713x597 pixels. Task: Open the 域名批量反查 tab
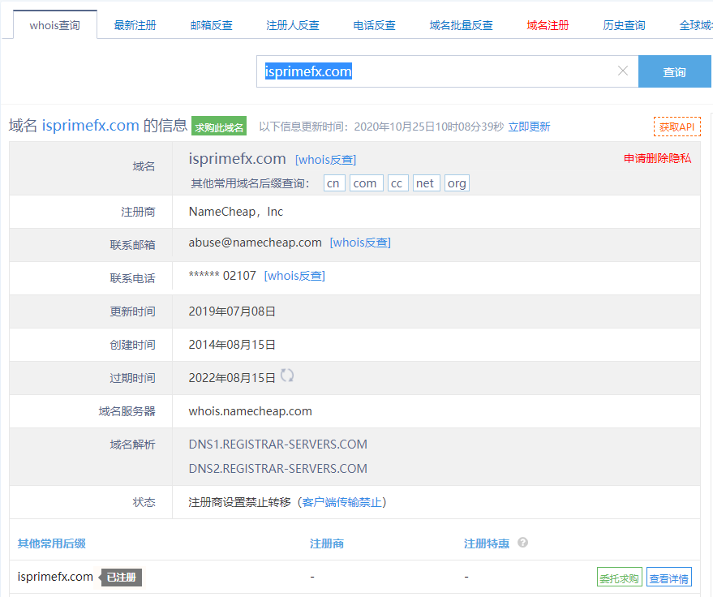tap(461, 25)
